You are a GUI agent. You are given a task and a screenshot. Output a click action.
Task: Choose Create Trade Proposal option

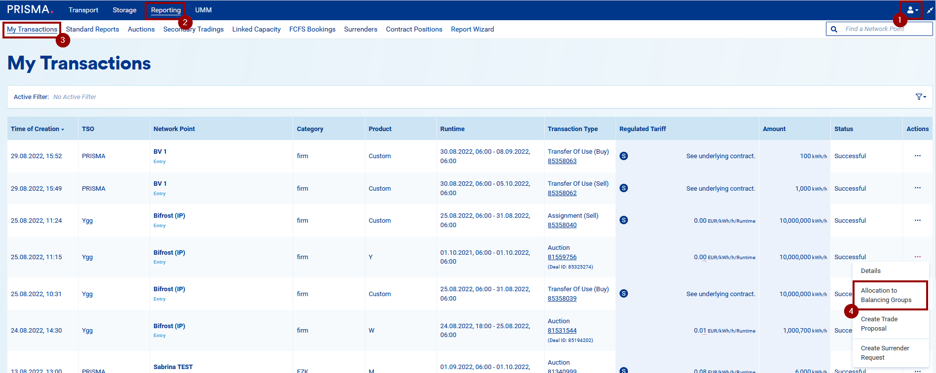tap(879, 324)
